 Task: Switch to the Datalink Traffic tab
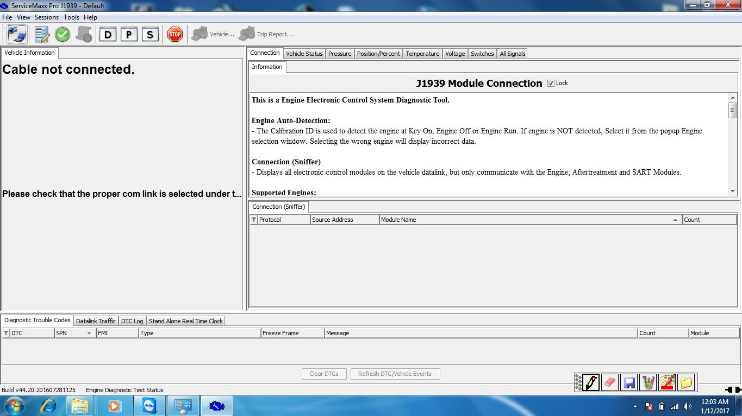tap(96, 321)
